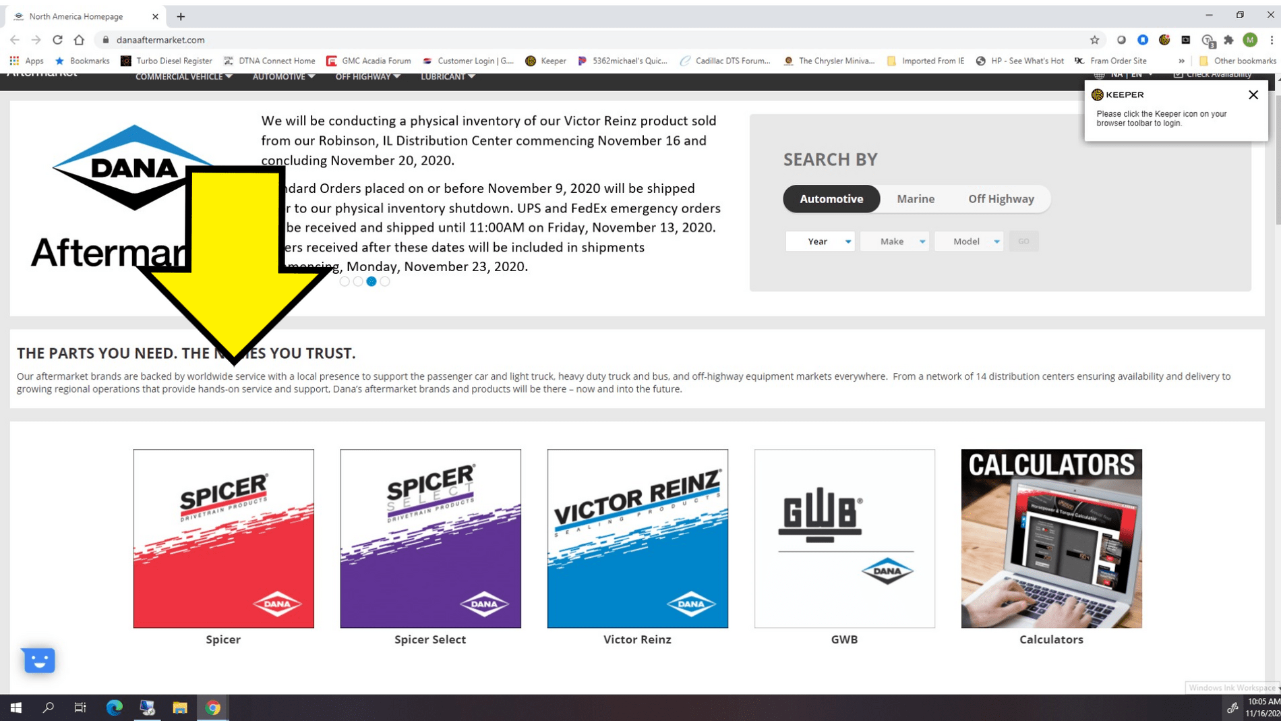1281x721 pixels.
Task: Click the Calculators caption link
Action: point(1051,639)
